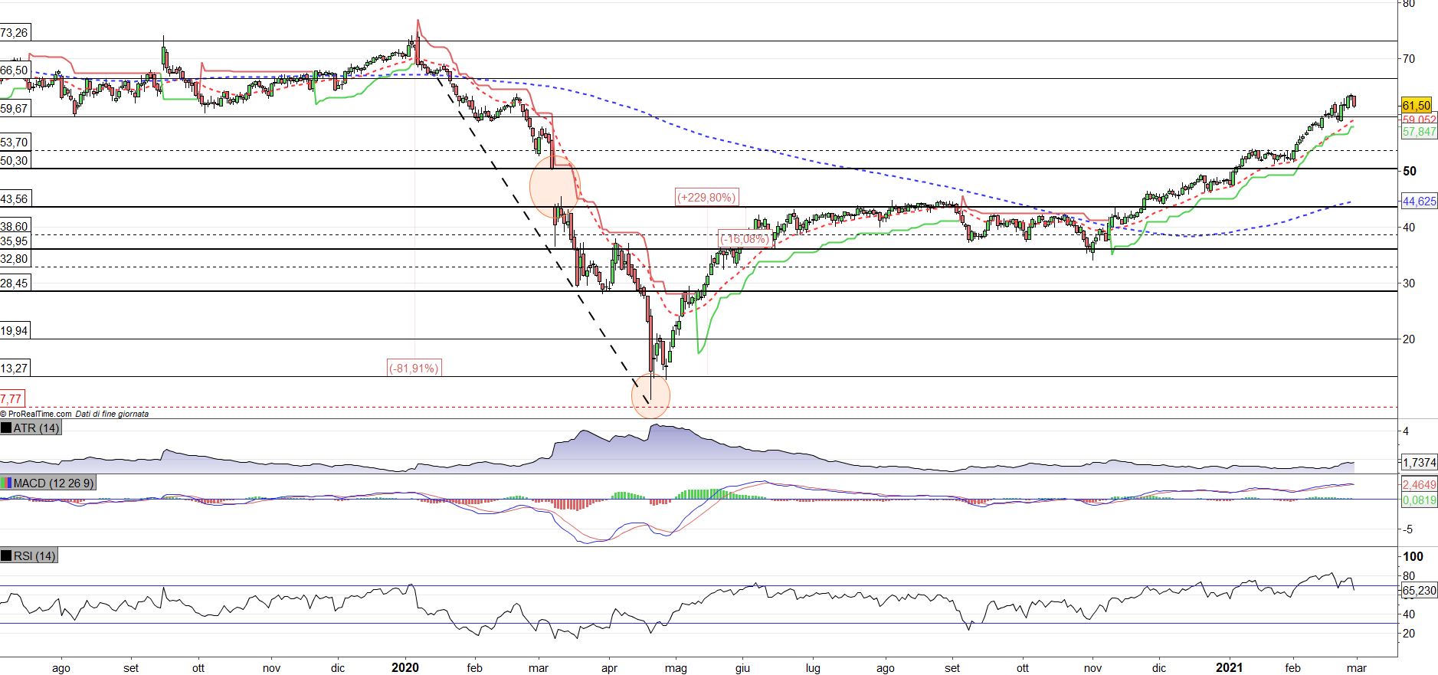Click the black color swatch beside ATR (14)
Viewport: 1438px width, 675px height.
tap(6, 428)
